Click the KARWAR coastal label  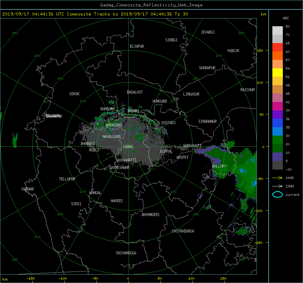(28, 189)
